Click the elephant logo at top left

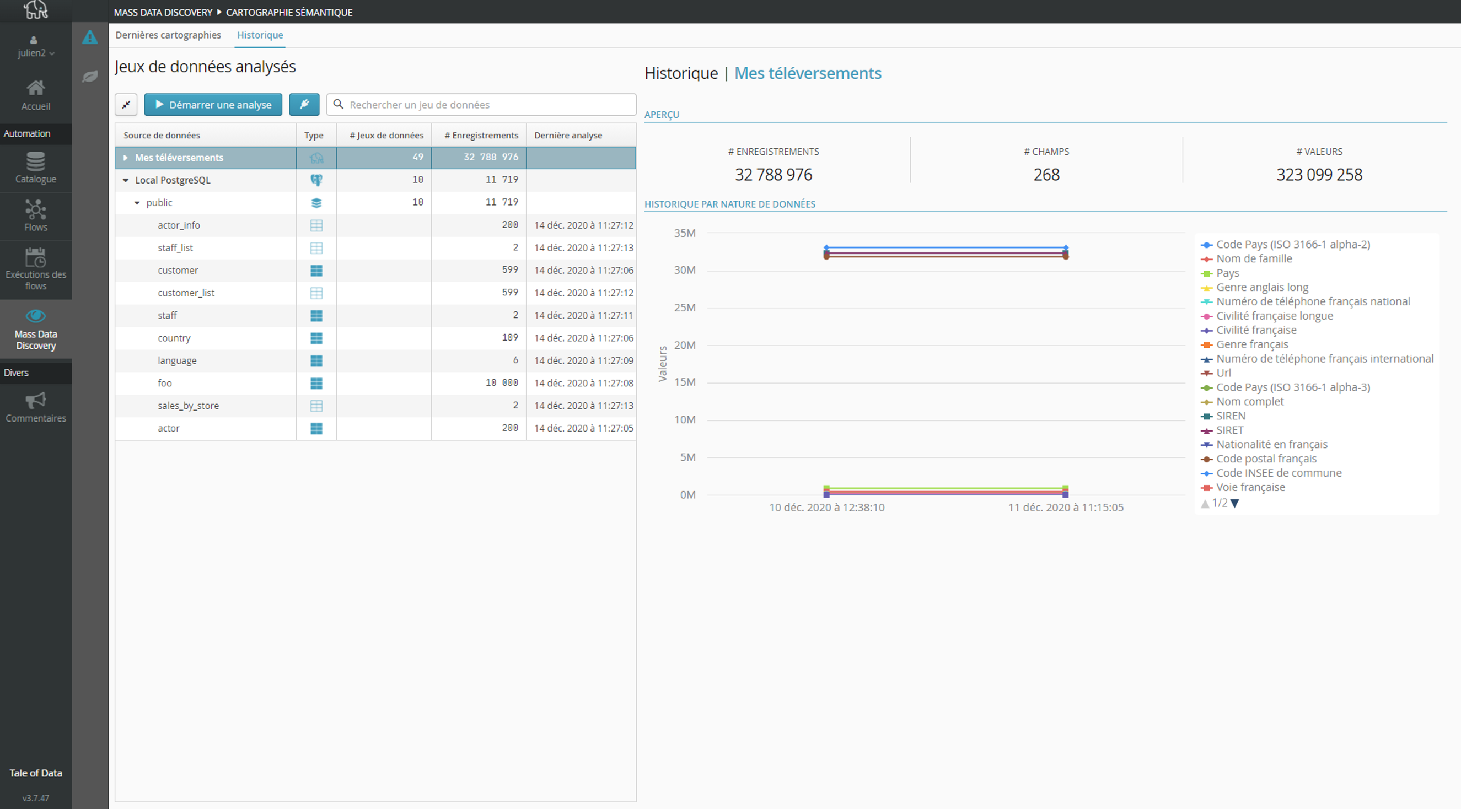pos(36,9)
